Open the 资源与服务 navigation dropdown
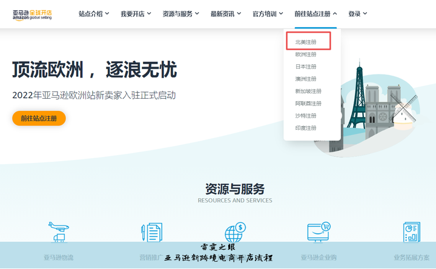The width and height of the screenshot is (436, 269). 180,13
